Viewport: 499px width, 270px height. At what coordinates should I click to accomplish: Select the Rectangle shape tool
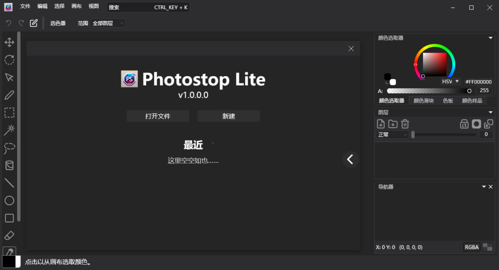tap(9, 218)
